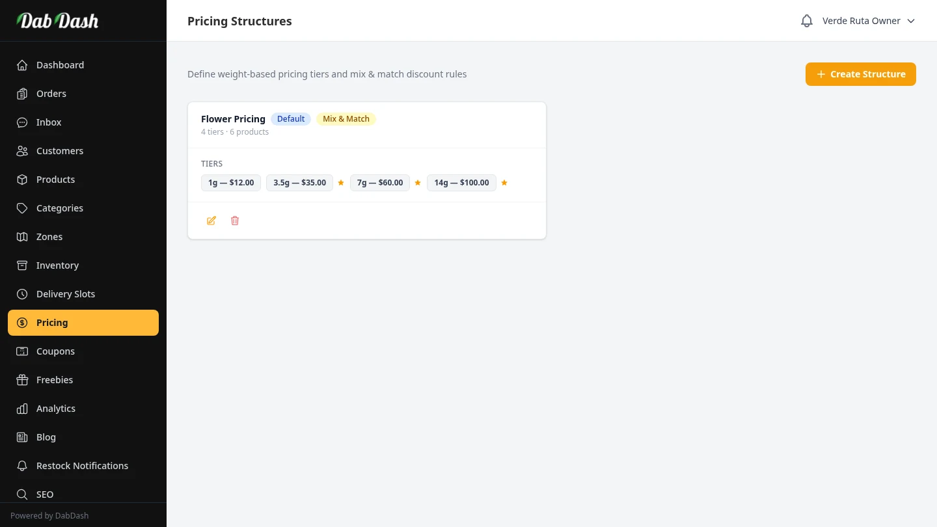Click the Mix & Match badge
The width and height of the screenshot is (937, 527).
346,119
